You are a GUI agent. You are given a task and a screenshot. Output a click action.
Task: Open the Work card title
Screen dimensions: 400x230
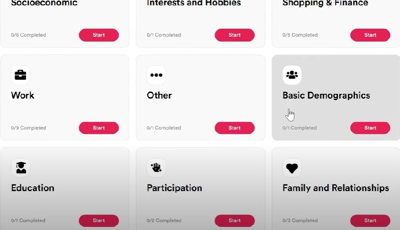(x=23, y=96)
